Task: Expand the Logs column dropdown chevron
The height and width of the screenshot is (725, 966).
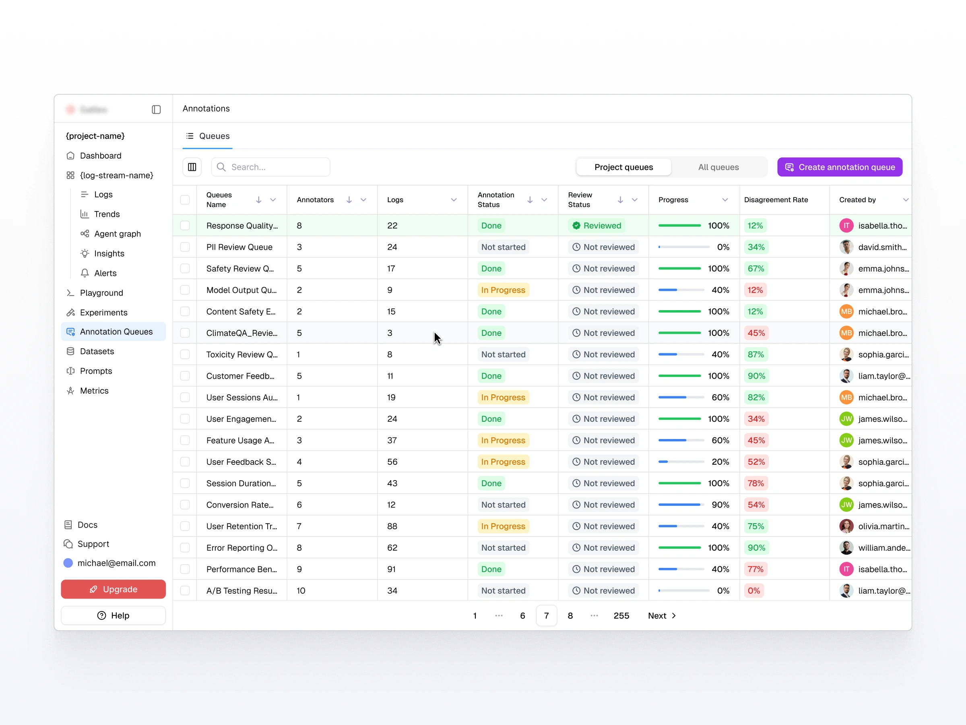Action: 453,200
